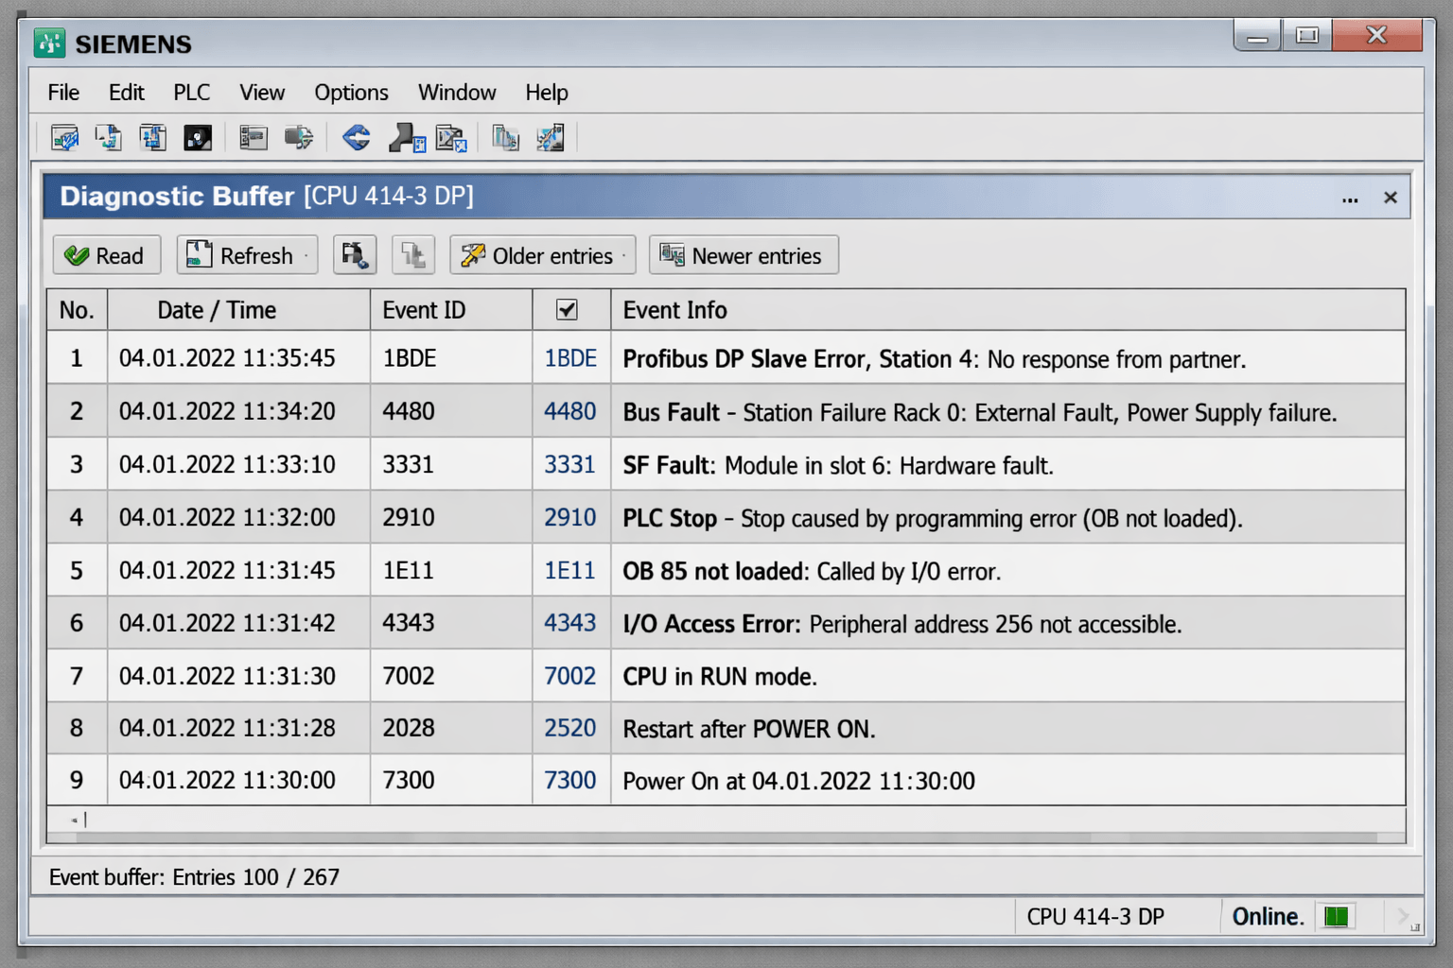Click Event buffer: Entries 100 / 267 text
The height and width of the screenshot is (968, 1453).
click(x=194, y=877)
